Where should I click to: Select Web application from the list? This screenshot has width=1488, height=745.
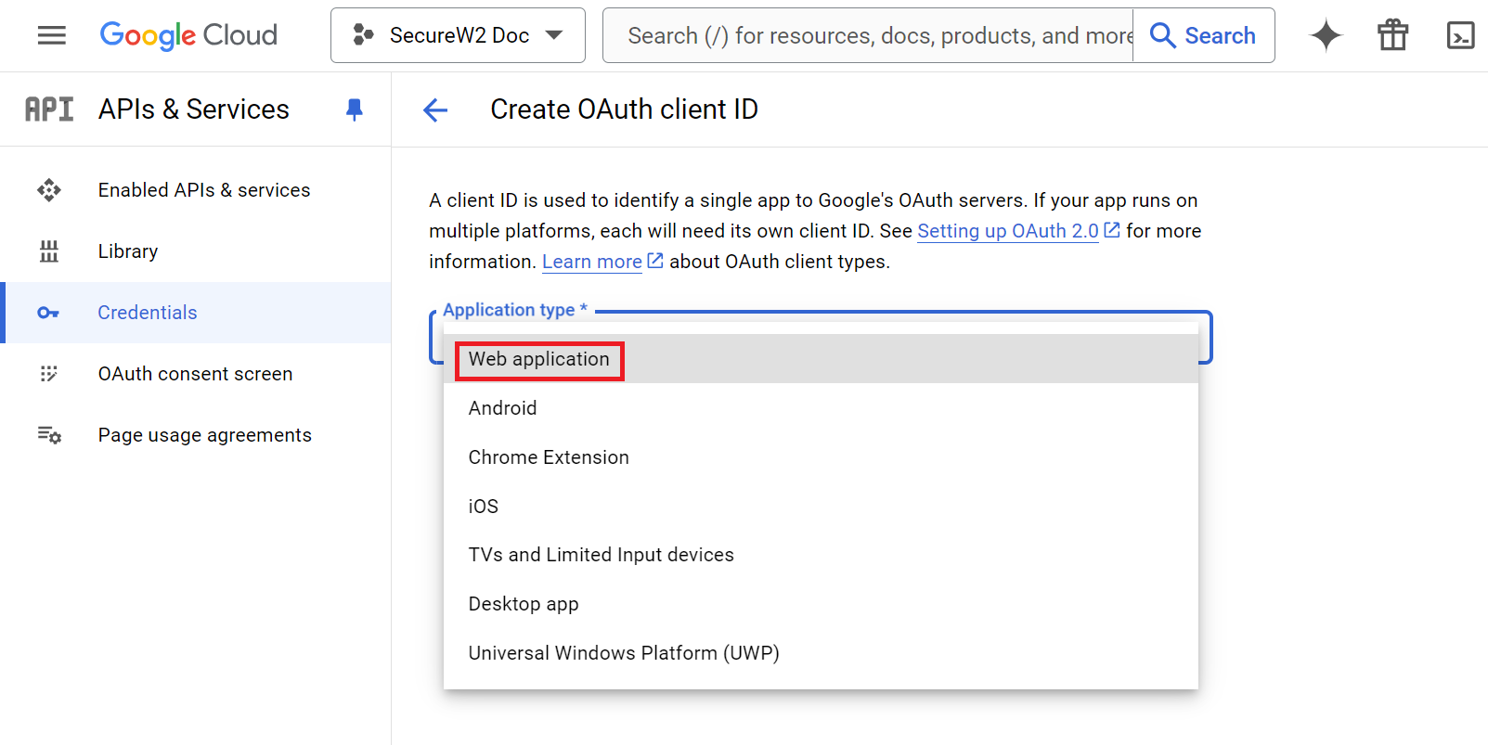pos(539,359)
